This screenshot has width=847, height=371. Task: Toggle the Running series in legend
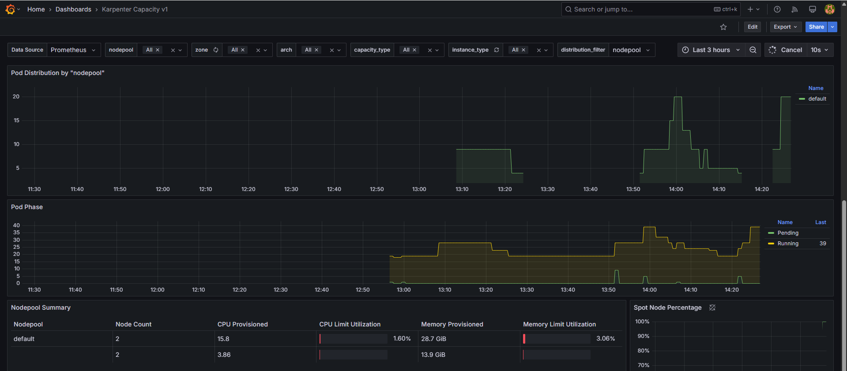click(x=788, y=244)
